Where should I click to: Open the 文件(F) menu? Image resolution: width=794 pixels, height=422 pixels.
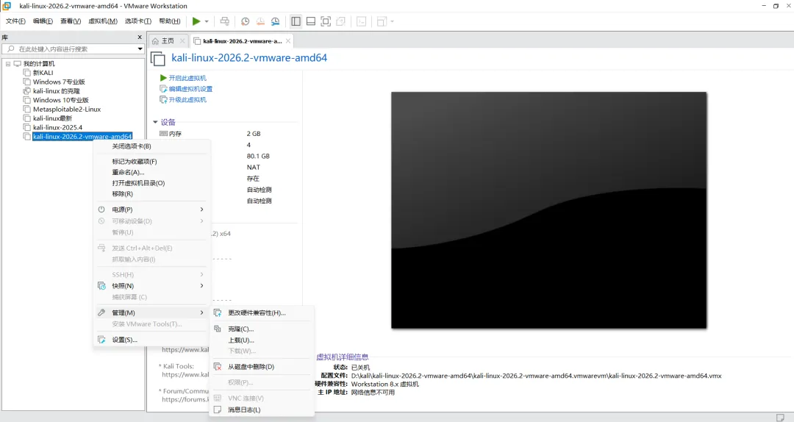click(15, 21)
